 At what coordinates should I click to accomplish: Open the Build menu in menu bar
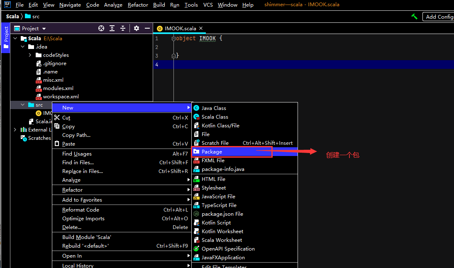tap(159, 5)
